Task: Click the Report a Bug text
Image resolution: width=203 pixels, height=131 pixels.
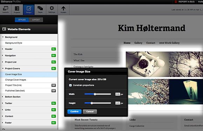Action: (187, 2)
